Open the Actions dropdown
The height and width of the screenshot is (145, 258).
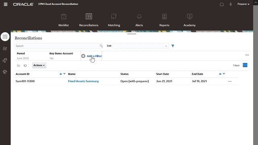39,65
